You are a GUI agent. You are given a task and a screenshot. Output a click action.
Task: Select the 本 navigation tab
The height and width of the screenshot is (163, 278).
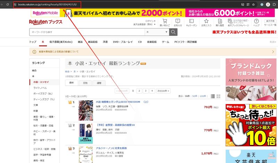click(x=43, y=42)
